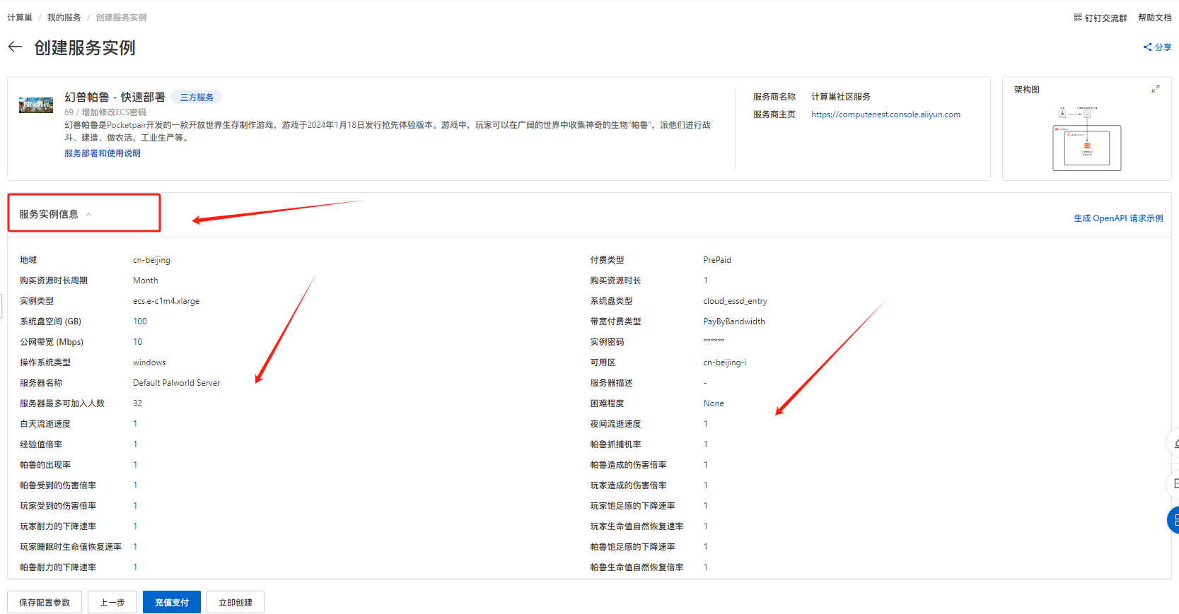Screen dimensions: 1179x614
Task: Click the back arrow beside 创建服务实例
Action: click(15, 47)
